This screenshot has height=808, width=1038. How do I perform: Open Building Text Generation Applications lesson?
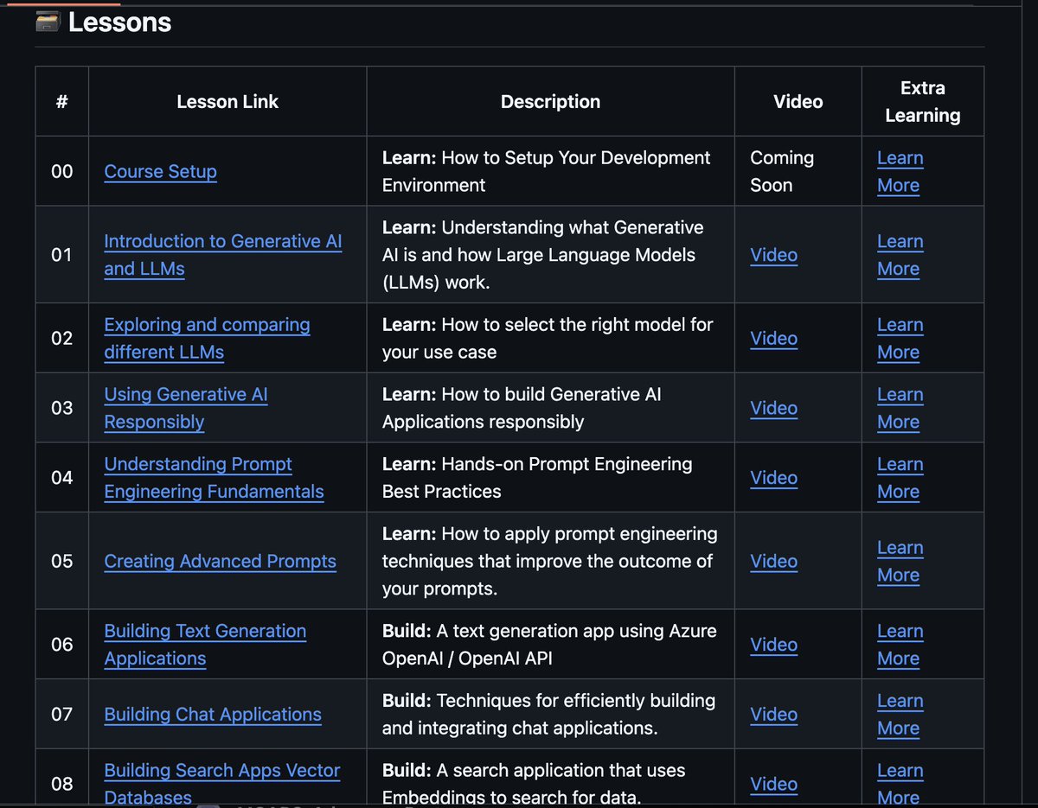point(205,645)
